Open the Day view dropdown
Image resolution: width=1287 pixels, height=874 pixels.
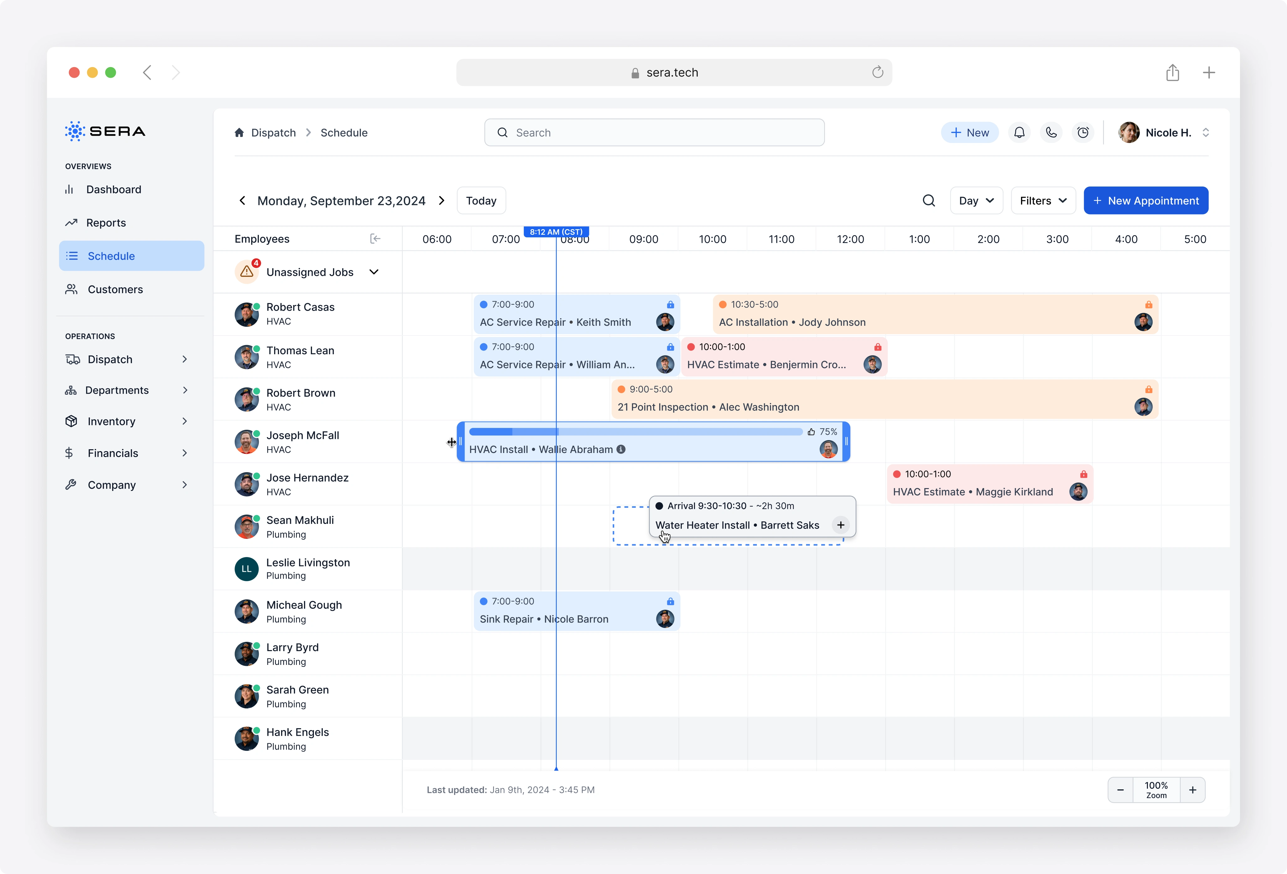coord(976,201)
